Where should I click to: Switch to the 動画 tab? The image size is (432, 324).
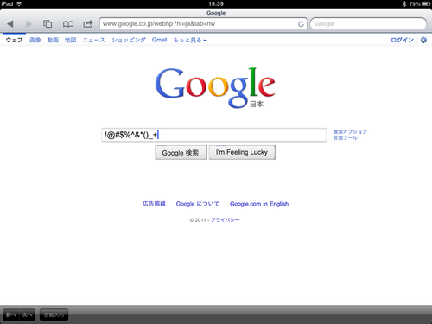53,40
